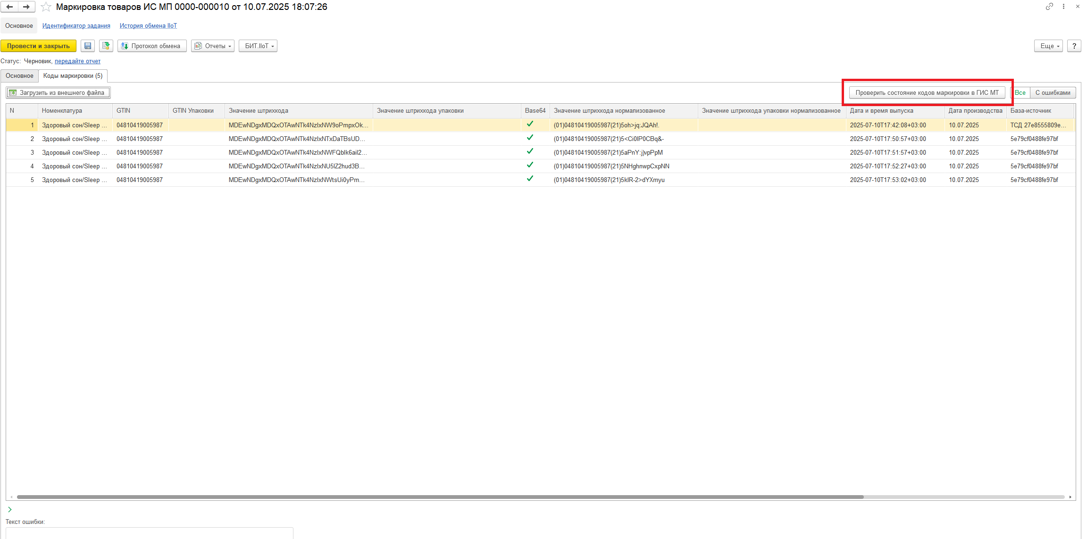
Task: Click the Текст ошибки input field
Action: click(149, 533)
